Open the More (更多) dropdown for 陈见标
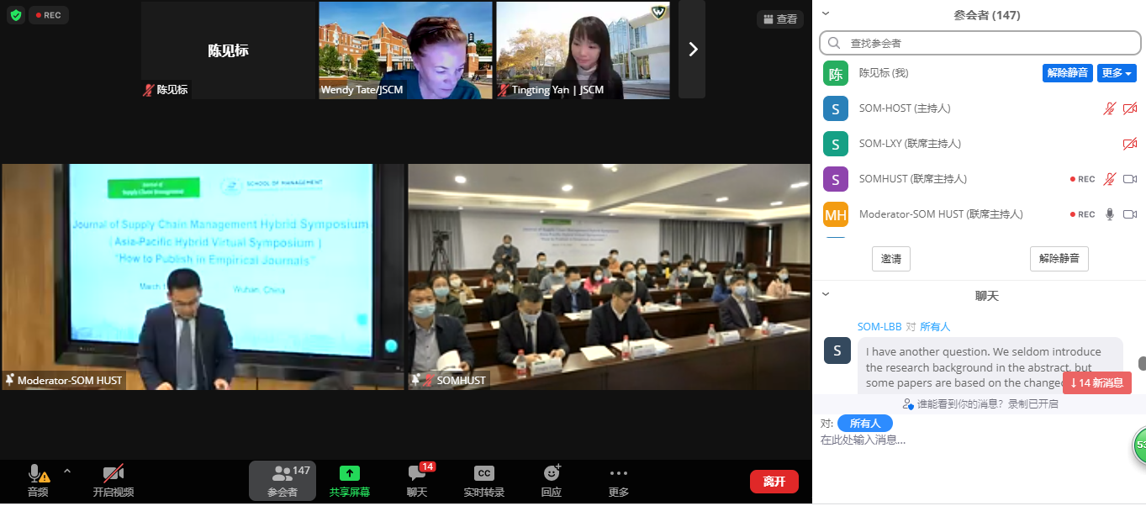1146x506 pixels. tap(1117, 73)
